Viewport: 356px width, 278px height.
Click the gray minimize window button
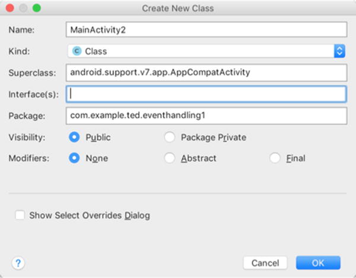(23, 8)
